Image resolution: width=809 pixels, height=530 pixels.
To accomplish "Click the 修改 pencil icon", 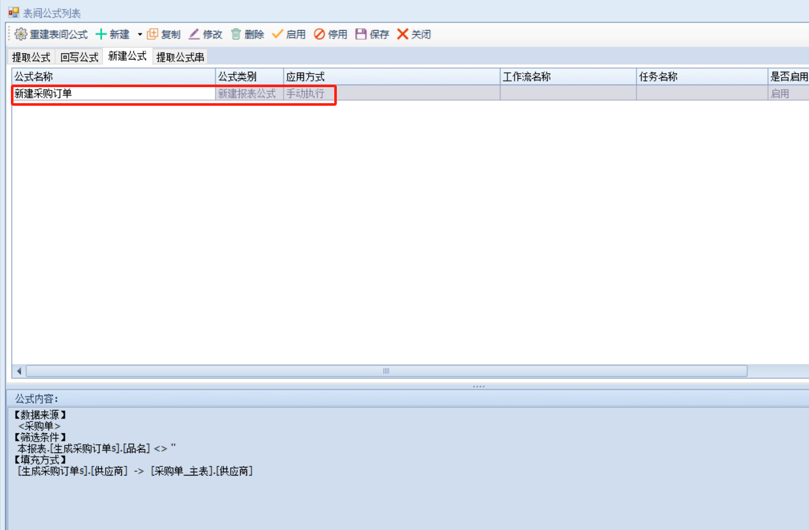I will 194,35.
